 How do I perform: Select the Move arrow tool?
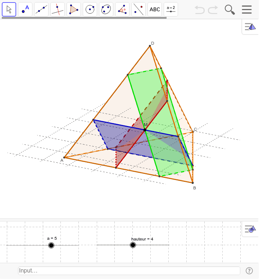point(9,9)
